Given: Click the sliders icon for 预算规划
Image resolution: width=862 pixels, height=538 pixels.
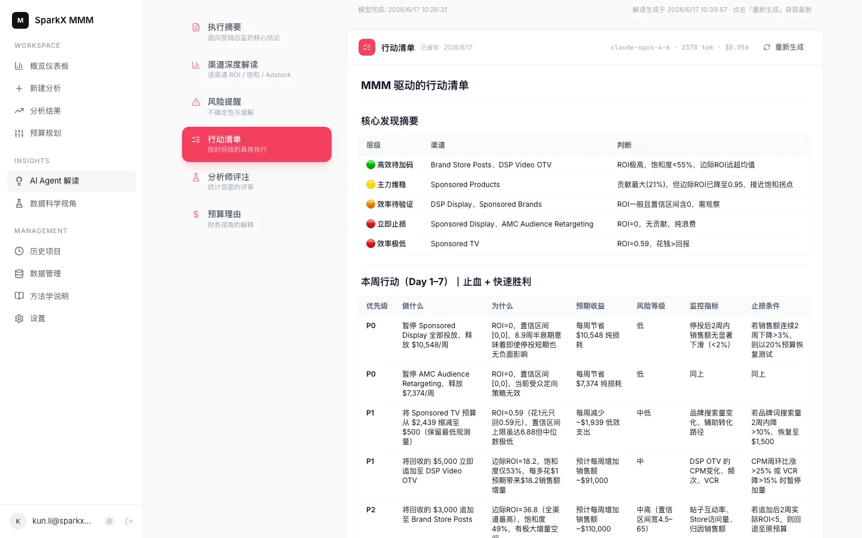Looking at the screenshot, I should pyautogui.click(x=19, y=133).
